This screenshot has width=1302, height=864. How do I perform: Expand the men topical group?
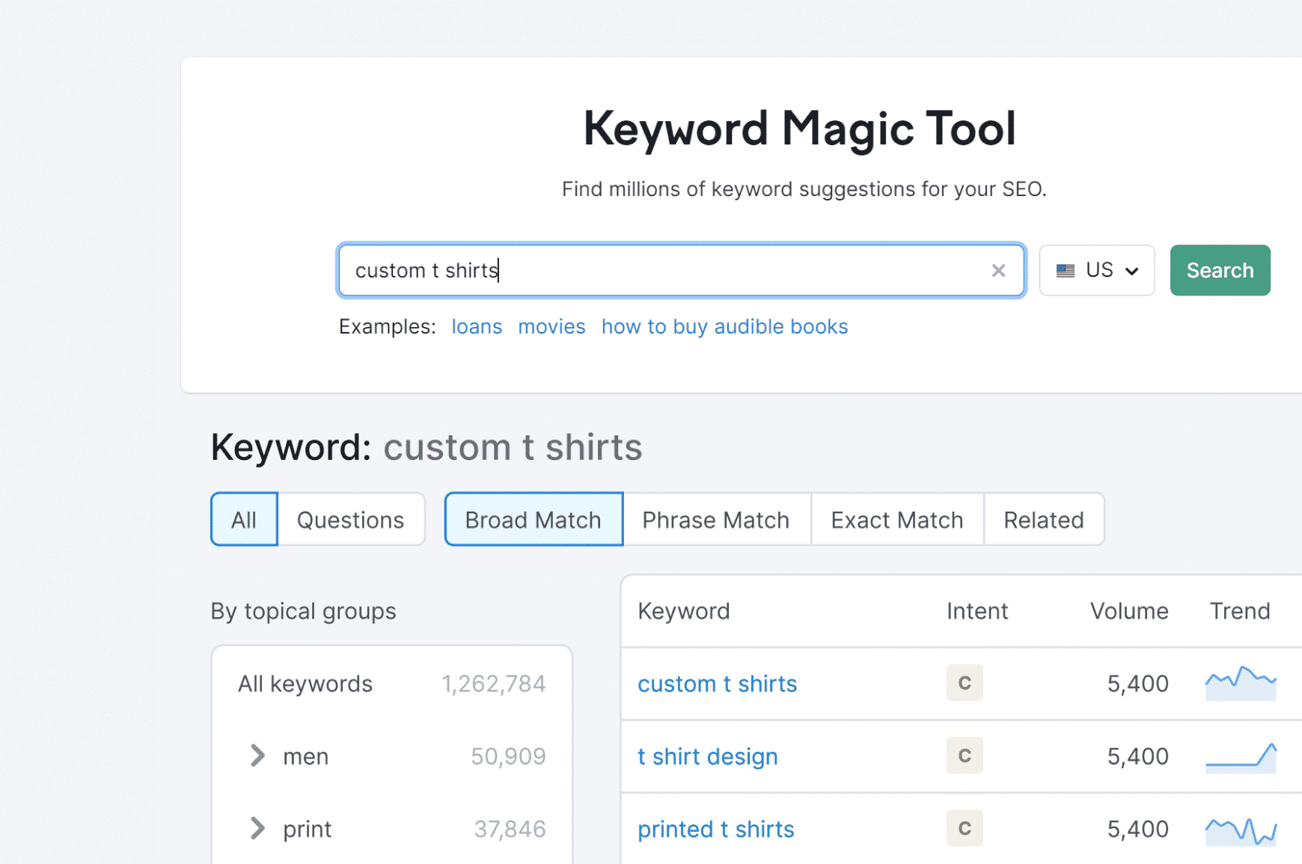tap(257, 756)
